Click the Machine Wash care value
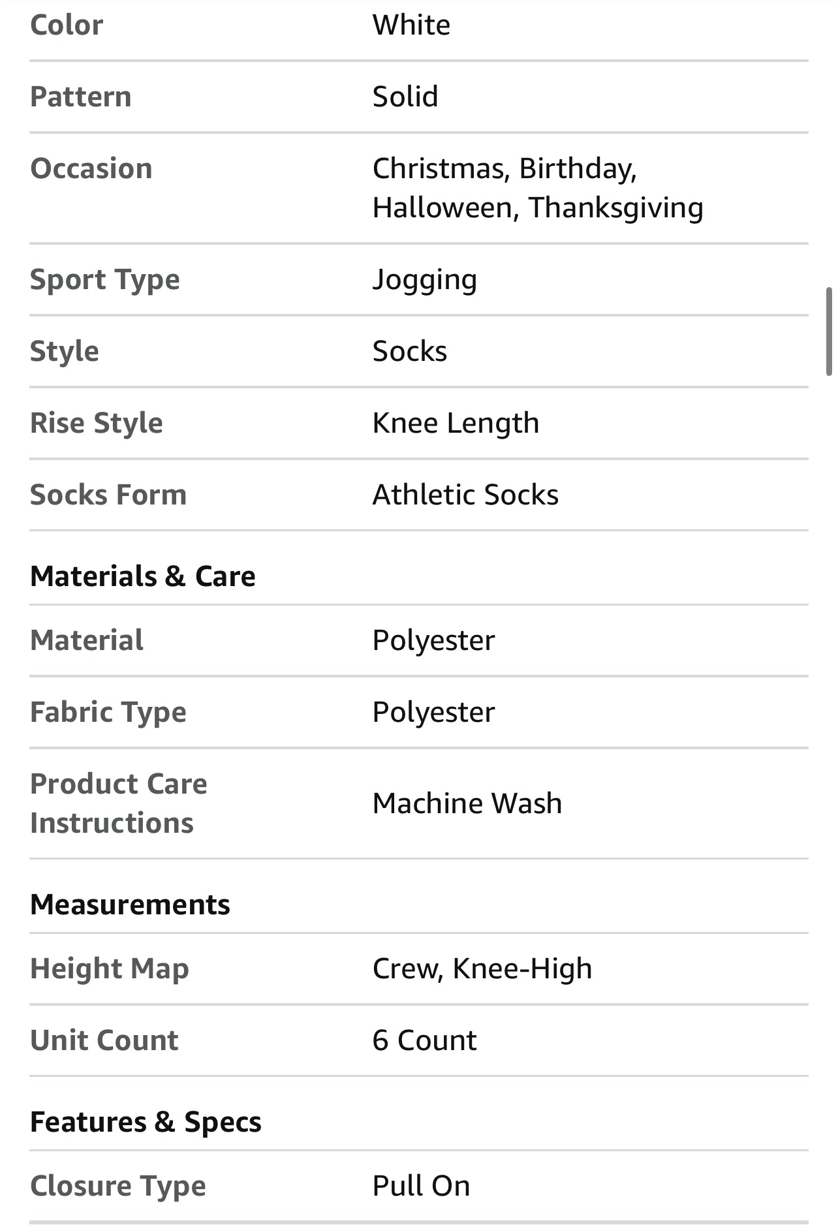The image size is (838, 1225). tap(467, 803)
